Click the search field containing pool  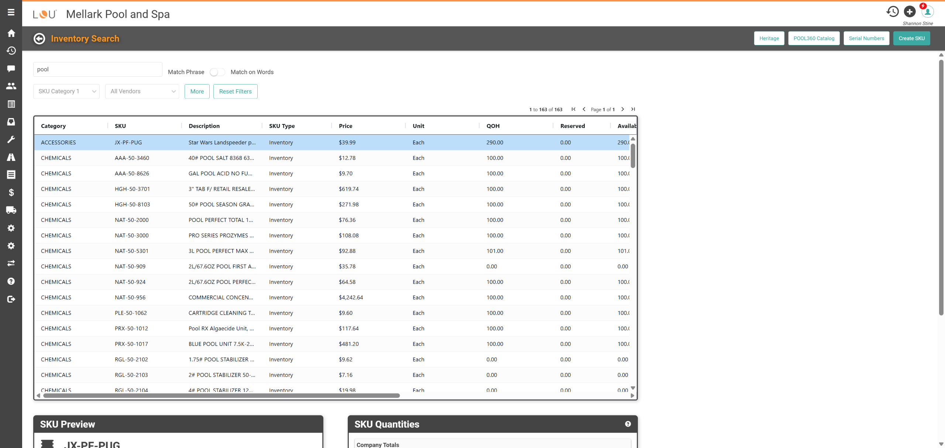click(98, 69)
